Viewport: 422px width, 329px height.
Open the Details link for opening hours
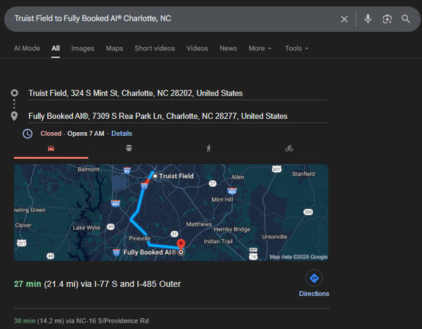(122, 134)
